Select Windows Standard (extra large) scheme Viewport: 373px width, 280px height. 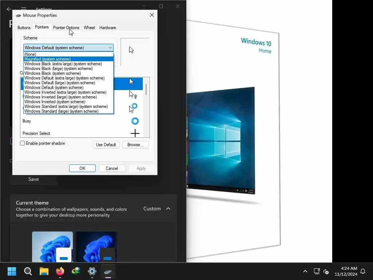click(68, 106)
